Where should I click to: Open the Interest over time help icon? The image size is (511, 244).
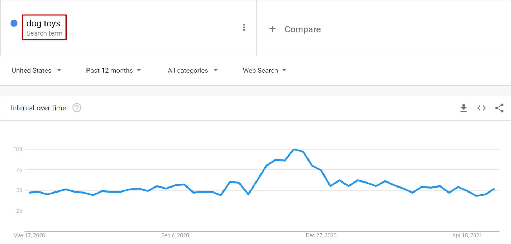tap(77, 108)
